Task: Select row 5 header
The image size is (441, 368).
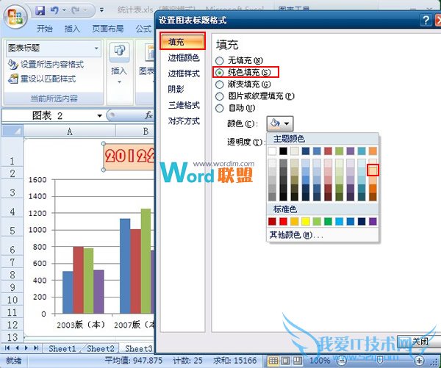Action: point(12,231)
